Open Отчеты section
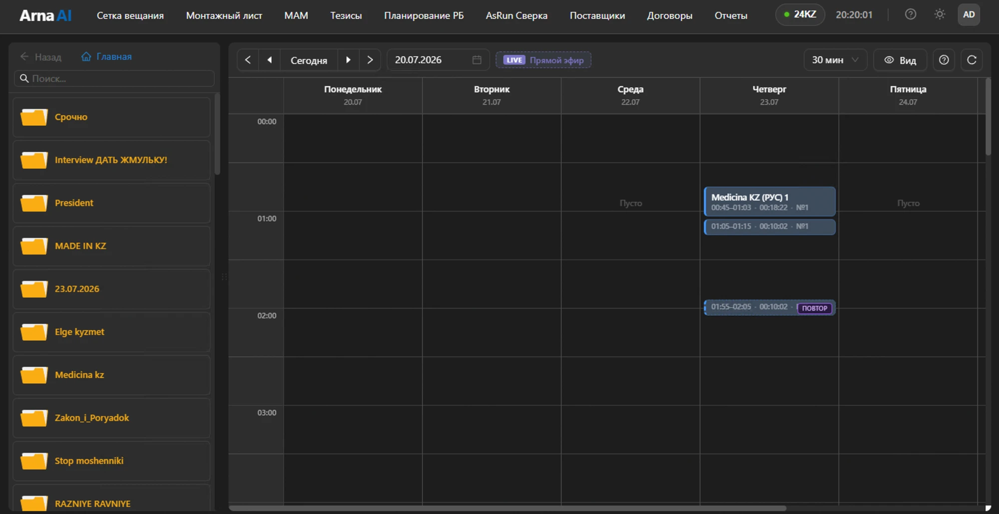 point(731,15)
